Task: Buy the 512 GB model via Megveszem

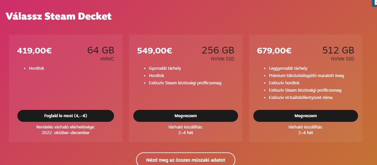Action: pyautogui.click(x=305, y=116)
